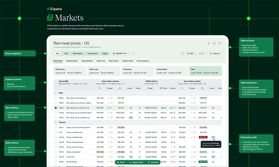
Task: Open the Variety meats tab
Action: [x=128, y=61]
